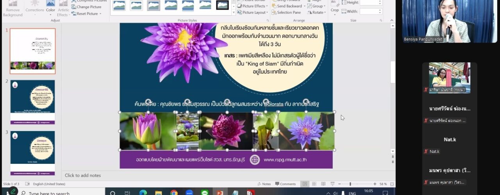
Task: Switch to Slide Sorter view
Action: coord(314,184)
